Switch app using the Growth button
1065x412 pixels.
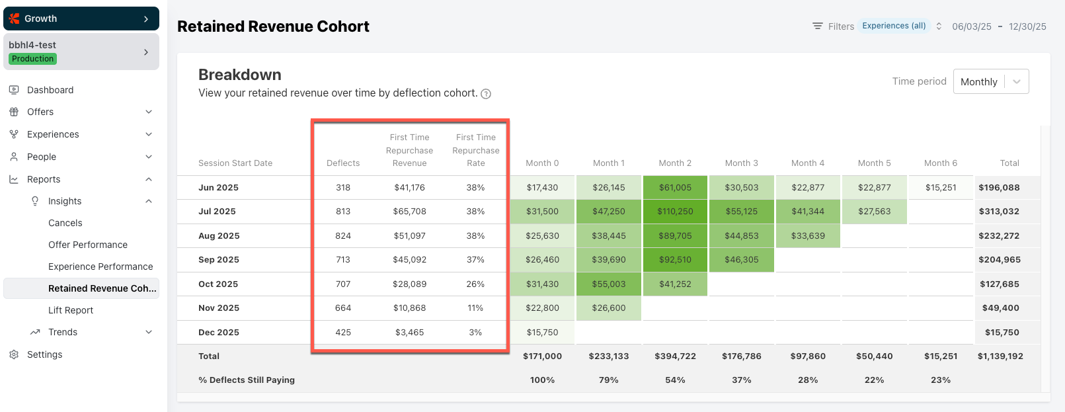pyautogui.click(x=81, y=19)
